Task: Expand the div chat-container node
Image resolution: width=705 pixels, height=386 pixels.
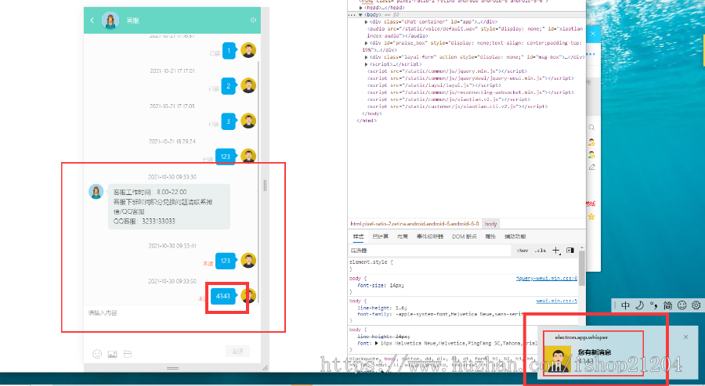Action: pyautogui.click(x=367, y=22)
